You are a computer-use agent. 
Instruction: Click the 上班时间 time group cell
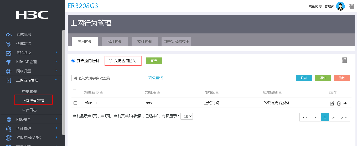[x=211, y=103]
